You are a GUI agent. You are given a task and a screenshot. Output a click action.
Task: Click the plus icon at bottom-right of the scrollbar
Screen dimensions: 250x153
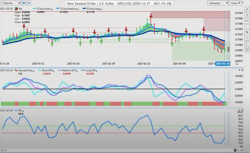pos(242,150)
